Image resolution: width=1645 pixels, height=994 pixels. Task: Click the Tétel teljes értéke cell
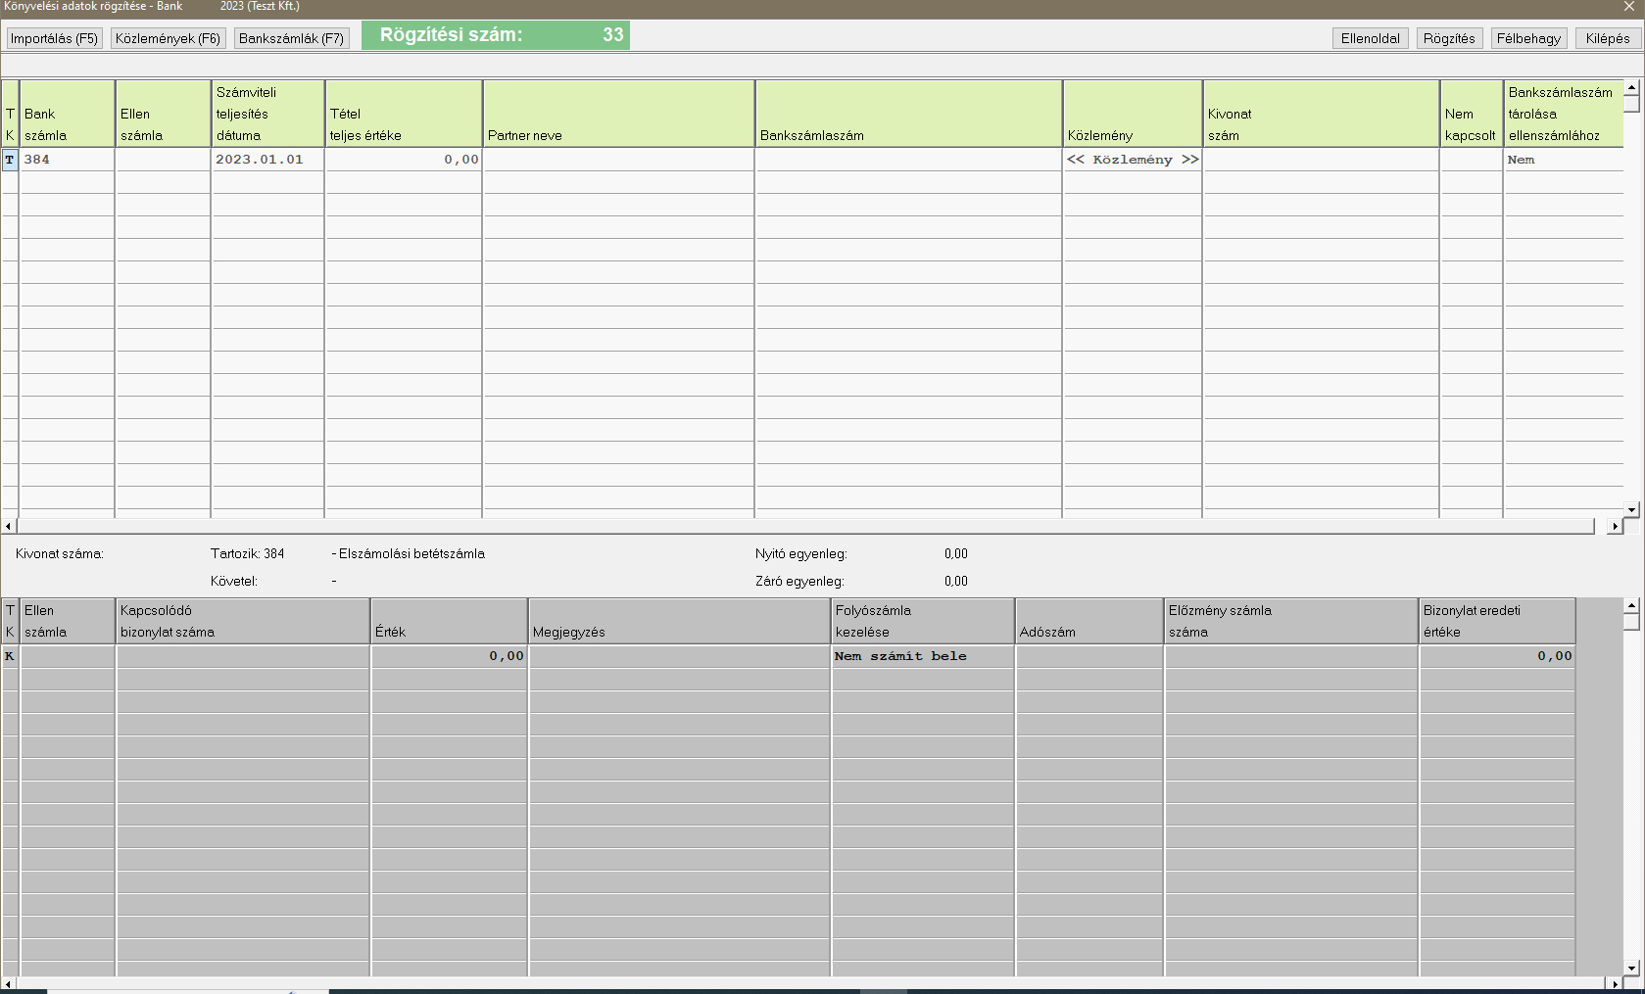[x=403, y=160]
